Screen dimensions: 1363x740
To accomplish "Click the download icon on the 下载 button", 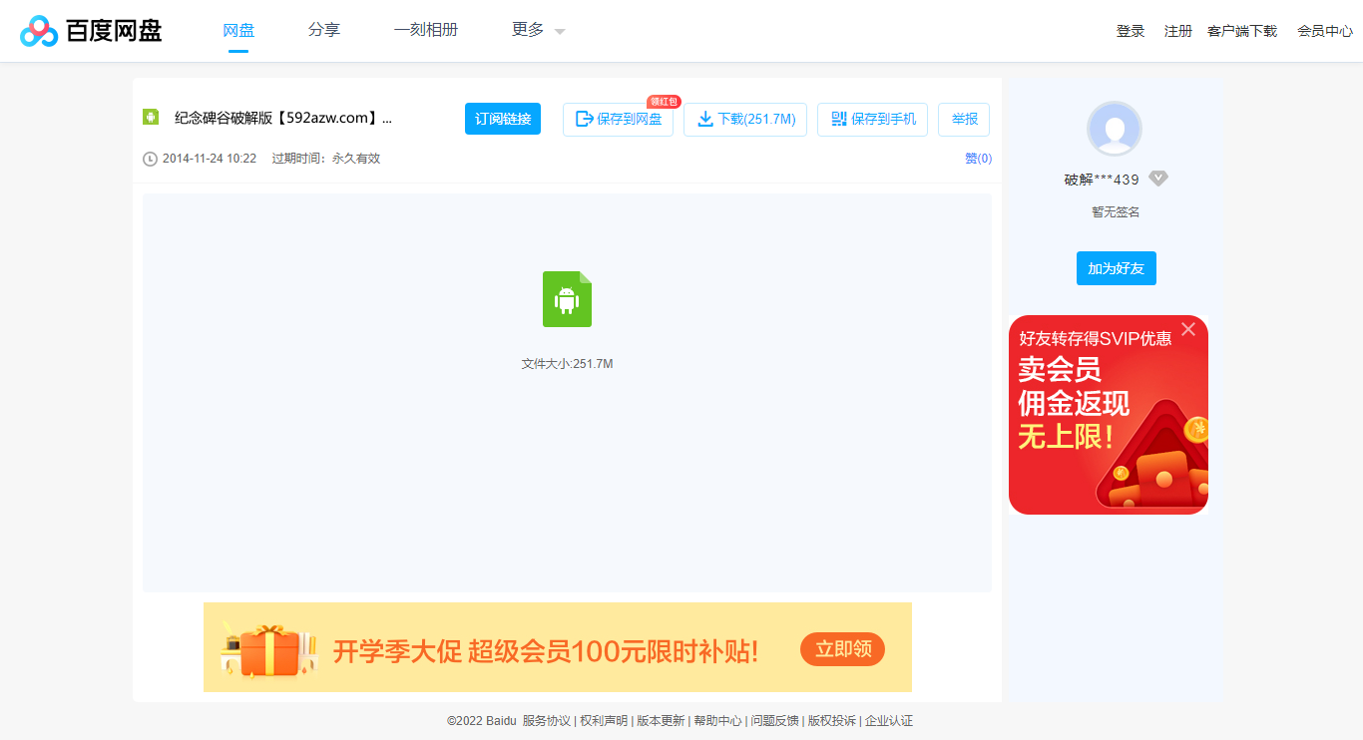I will (x=704, y=119).
